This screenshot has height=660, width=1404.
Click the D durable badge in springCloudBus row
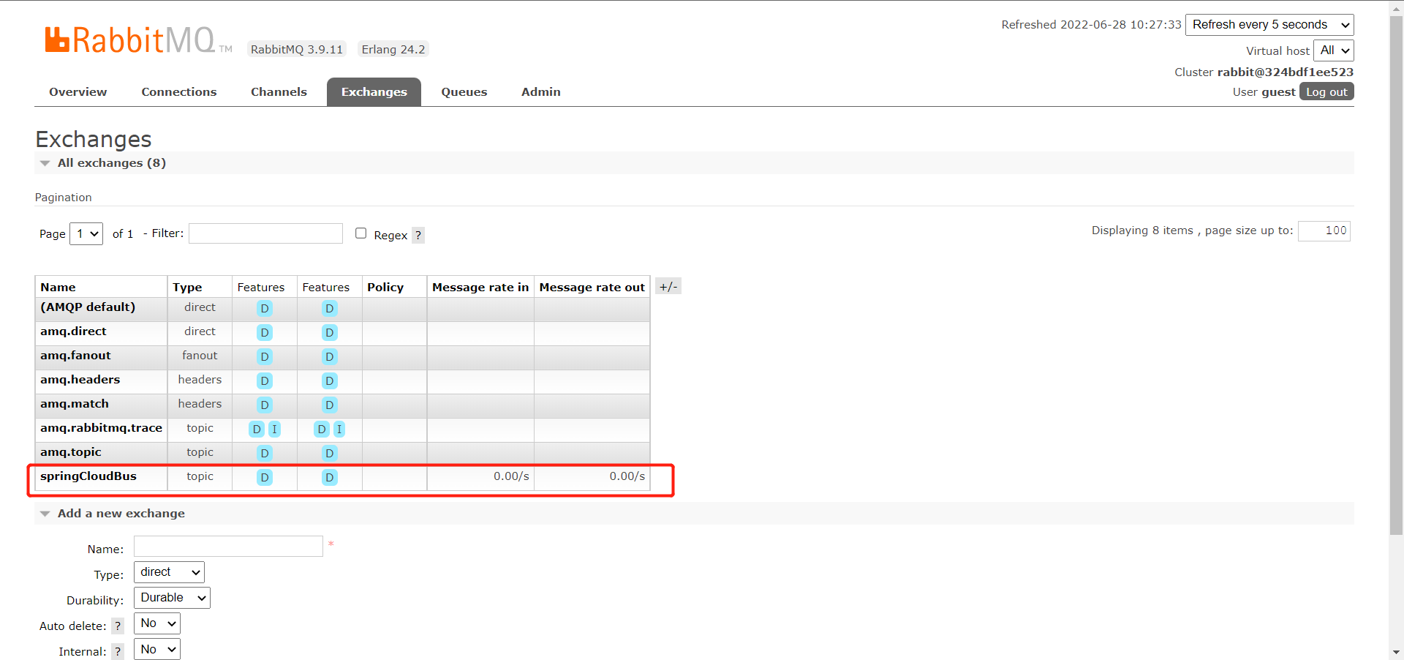(x=265, y=478)
